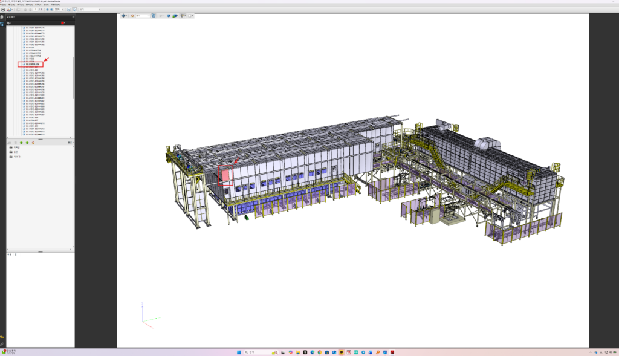Click the 3D home view icon

pos(133,16)
